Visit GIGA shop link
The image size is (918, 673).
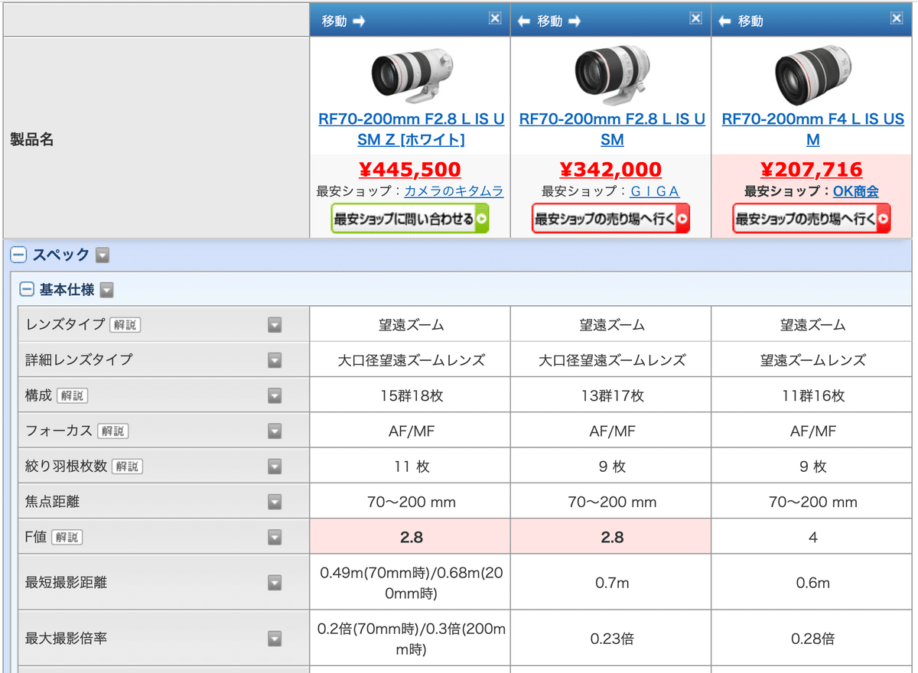[655, 191]
